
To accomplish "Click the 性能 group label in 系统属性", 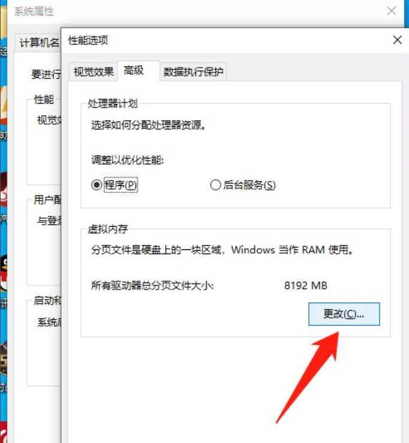I will [x=44, y=100].
